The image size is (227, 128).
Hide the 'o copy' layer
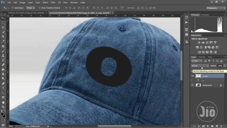coord(192,76)
